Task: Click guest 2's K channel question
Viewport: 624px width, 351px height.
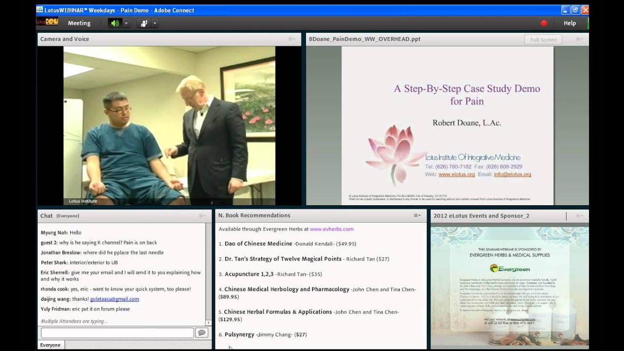Action: pyautogui.click(x=99, y=242)
